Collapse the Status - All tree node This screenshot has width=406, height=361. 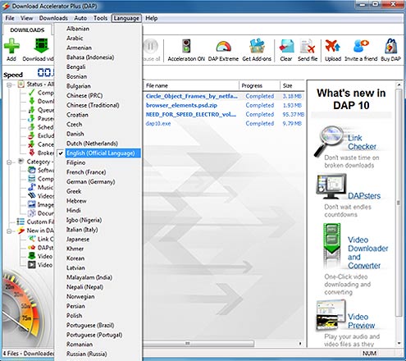coord(9,85)
